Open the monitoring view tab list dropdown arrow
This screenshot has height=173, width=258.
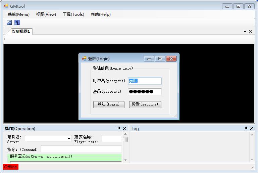click(245, 32)
